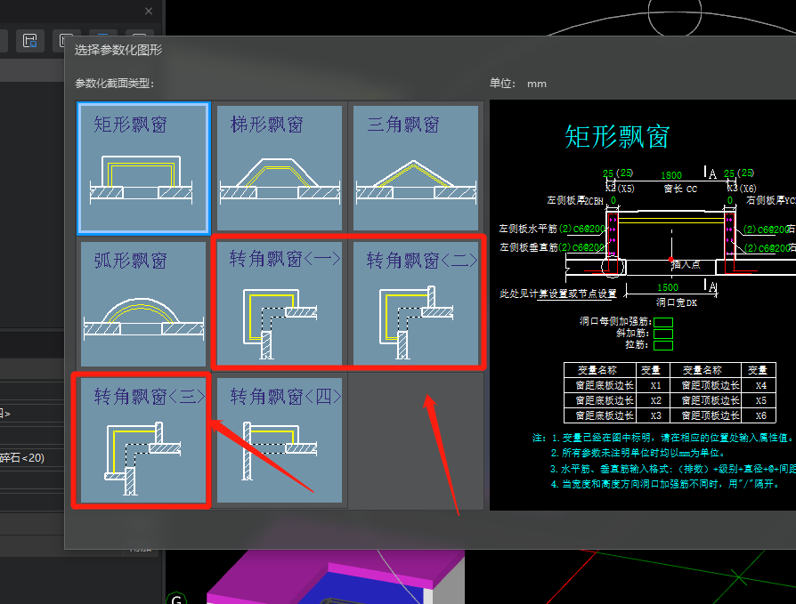Click the save-component icon in the background toolbar
Image resolution: width=796 pixels, height=604 pixels.
pos(30,41)
